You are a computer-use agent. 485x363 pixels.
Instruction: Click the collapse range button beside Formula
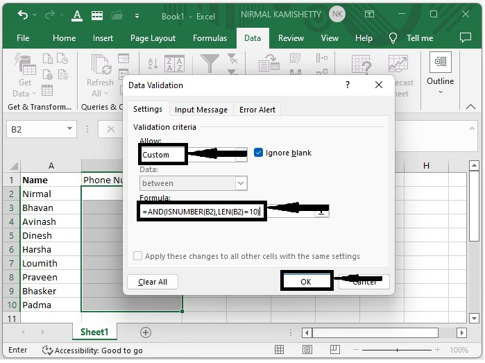point(321,212)
